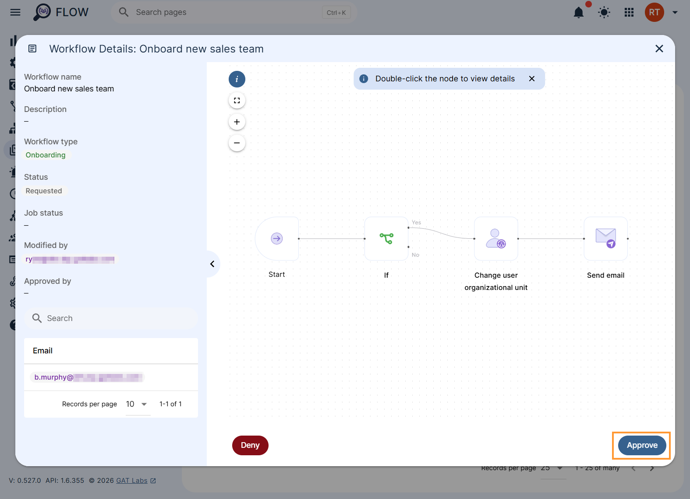Click the FLOW logo

pyautogui.click(x=61, y=12)
